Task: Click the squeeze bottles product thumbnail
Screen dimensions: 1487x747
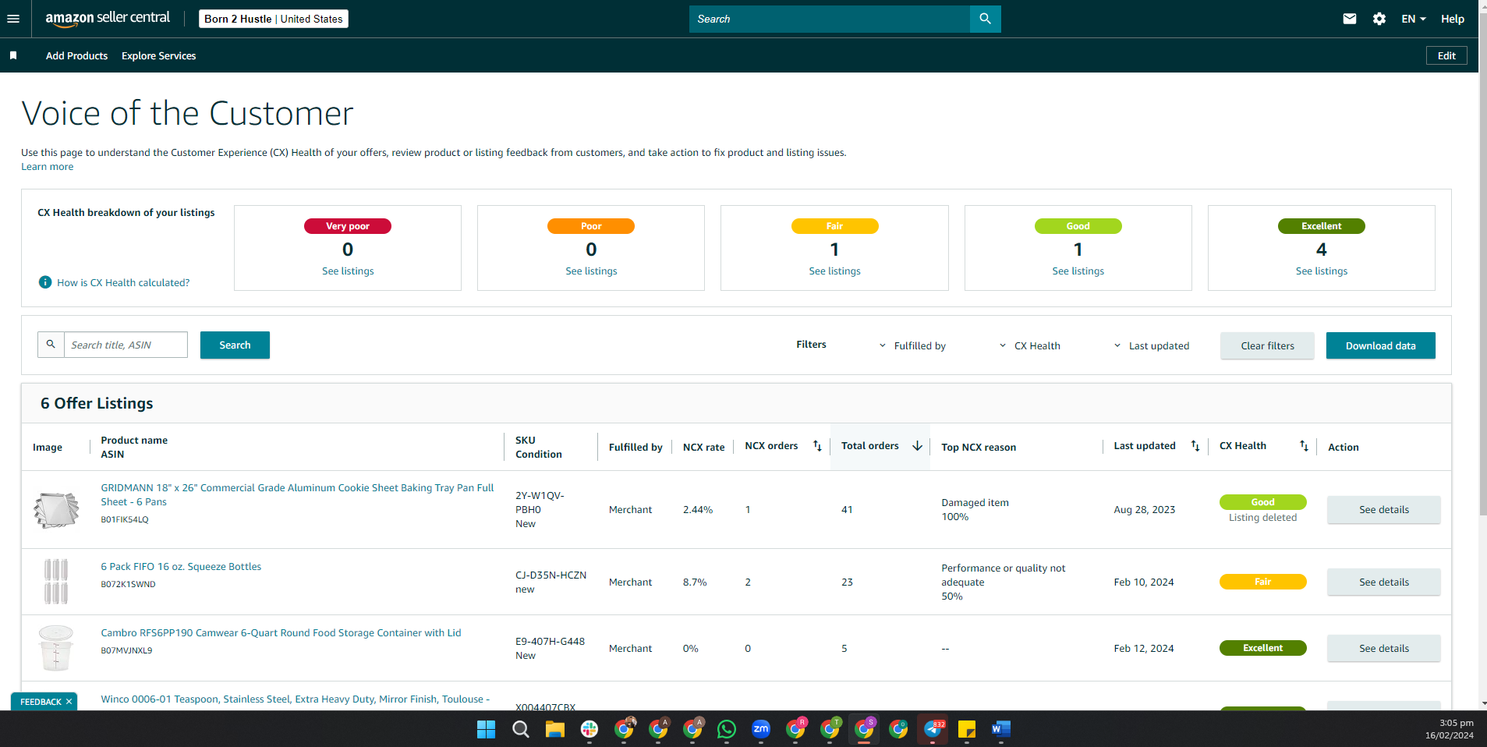Action: [x=56, y=582]
